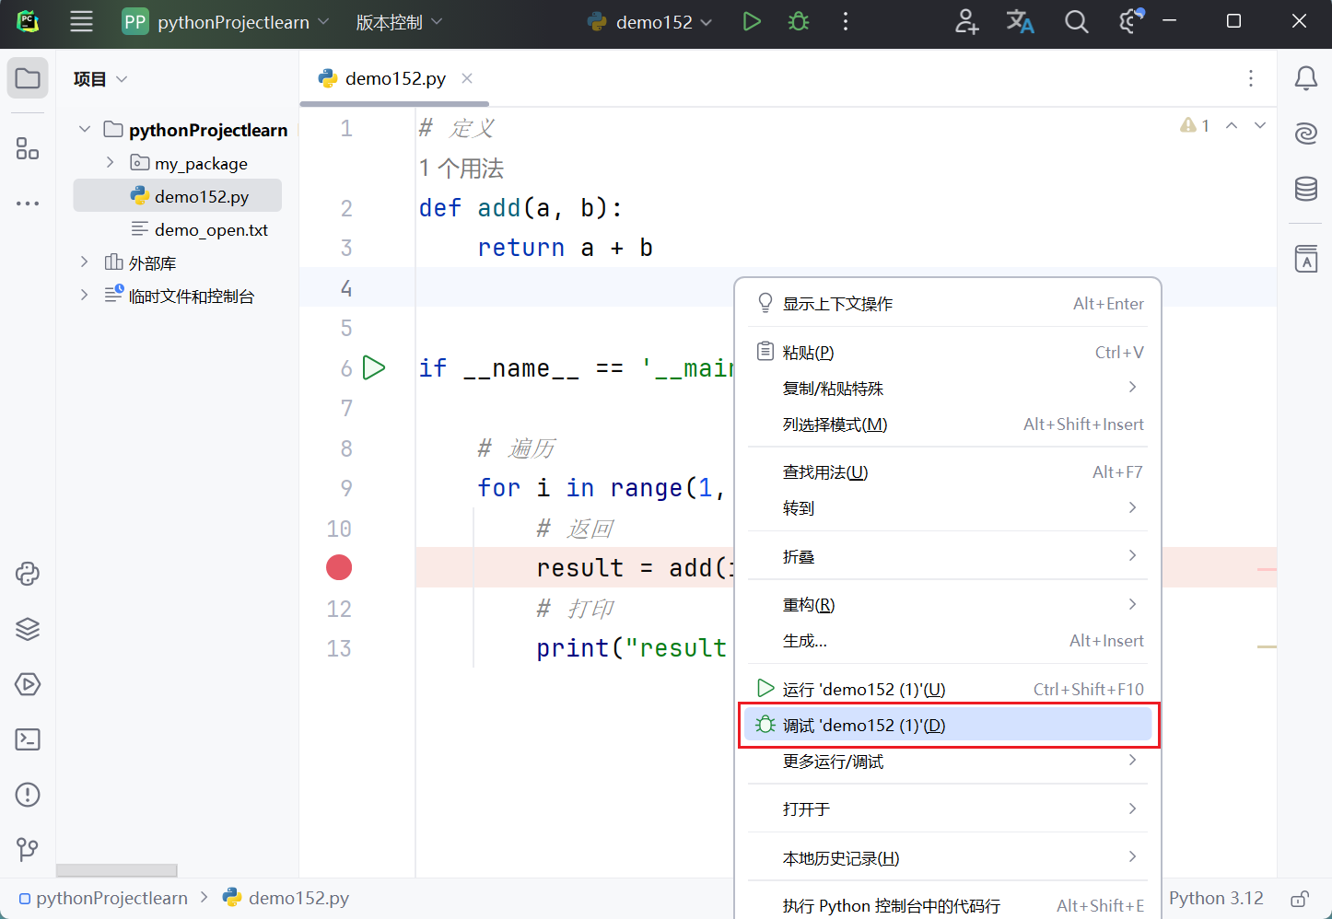Toggle read-only lock icon in status bar
The height and width of the screenshot is (919, 1332).
point(1300,899)
